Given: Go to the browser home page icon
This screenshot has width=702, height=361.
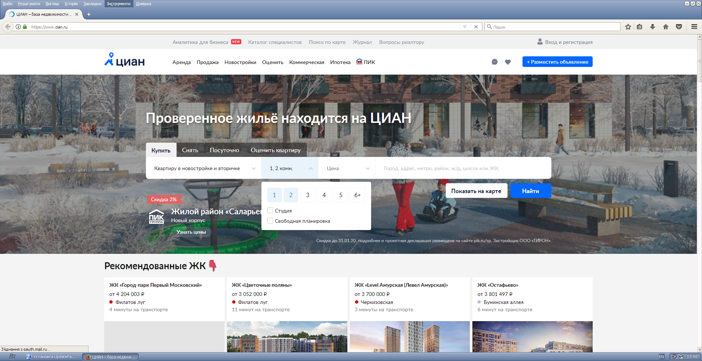Looking at the screenshot, I should click(x=665, y=27).
